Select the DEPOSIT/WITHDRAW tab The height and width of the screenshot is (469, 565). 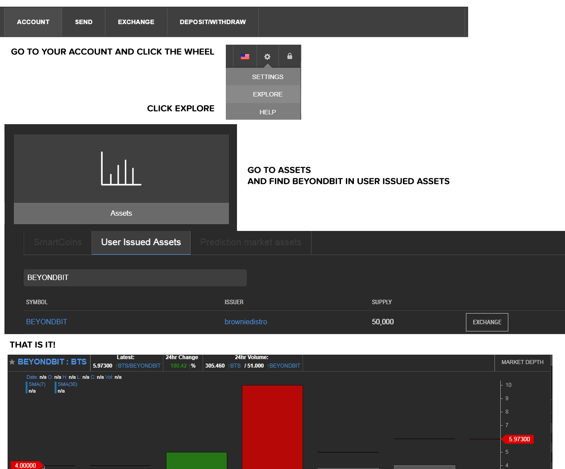pos(213,21)
